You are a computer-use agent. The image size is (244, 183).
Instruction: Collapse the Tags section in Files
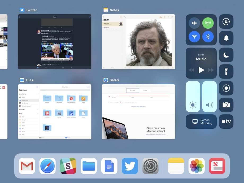click(38, 114)
